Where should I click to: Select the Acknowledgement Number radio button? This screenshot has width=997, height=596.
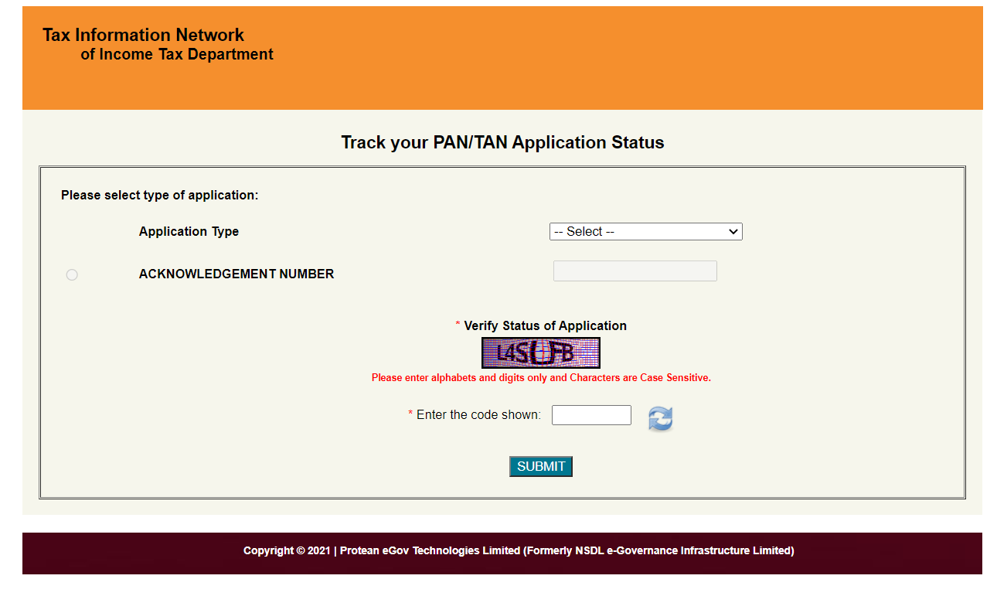pyautogui.click(x=72, y=274)
